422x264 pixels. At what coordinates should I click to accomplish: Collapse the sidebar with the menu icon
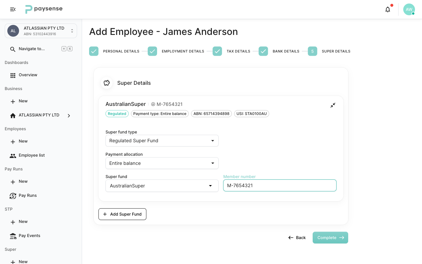13,9
